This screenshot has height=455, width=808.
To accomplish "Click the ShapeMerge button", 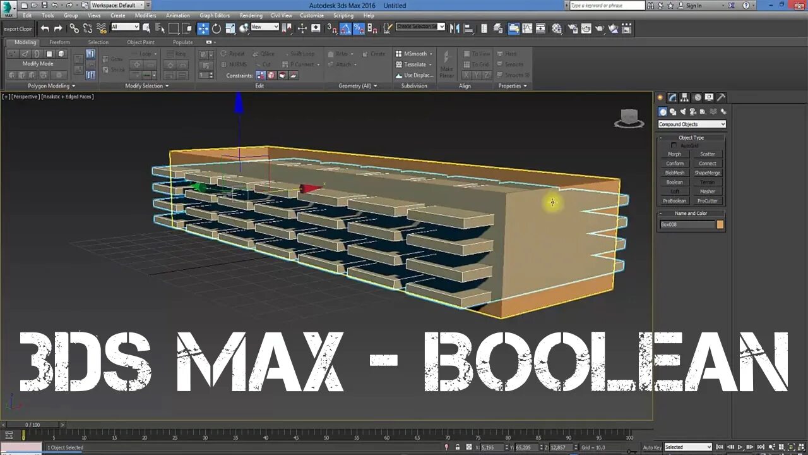I will tap(708, 173).
